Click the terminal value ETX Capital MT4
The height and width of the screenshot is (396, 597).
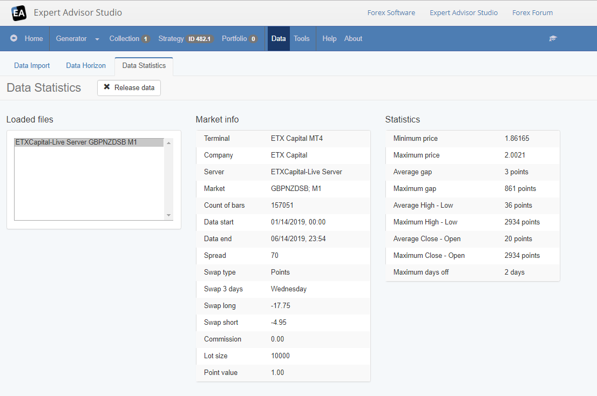point(296,139)
